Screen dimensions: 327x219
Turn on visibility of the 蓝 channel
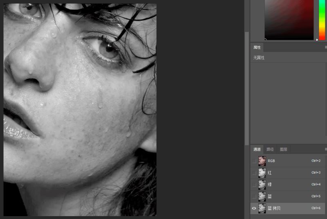pyautogui.click(x=254, y=196)
